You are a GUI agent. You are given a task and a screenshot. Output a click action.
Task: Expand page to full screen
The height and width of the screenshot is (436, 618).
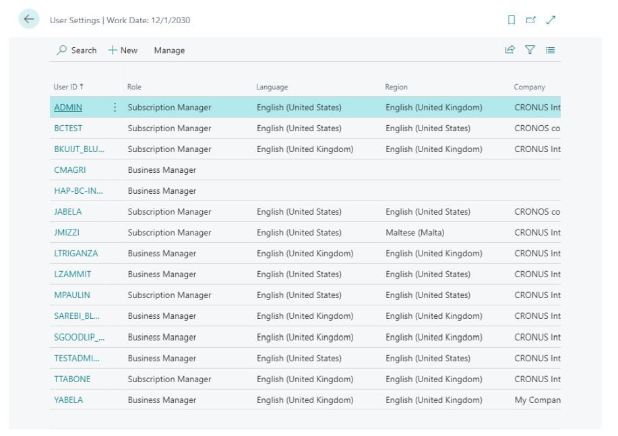tap(551, 20)
